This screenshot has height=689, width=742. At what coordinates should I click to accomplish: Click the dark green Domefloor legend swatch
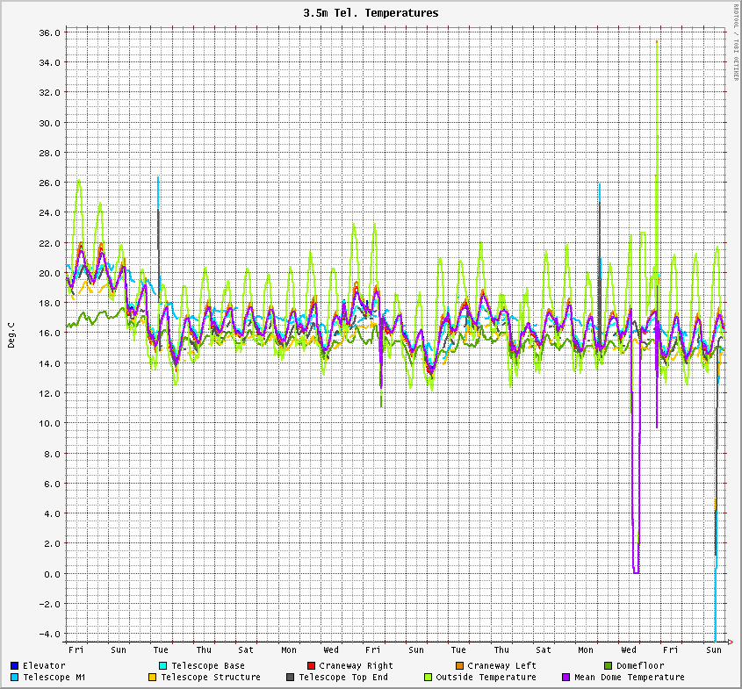[608, 665]
